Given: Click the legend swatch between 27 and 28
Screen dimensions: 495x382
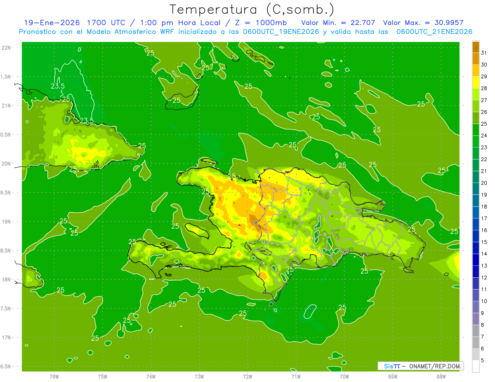Looking at the screenshot, I should pyautogui.click(x=476, y=94).
